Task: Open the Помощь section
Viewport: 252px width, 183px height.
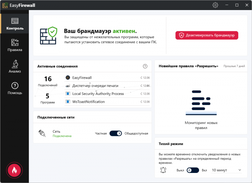Action: pos(15,88)
